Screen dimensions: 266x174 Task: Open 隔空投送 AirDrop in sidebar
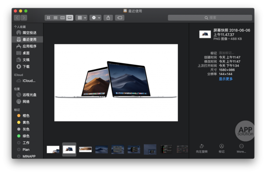pos(27,33)
